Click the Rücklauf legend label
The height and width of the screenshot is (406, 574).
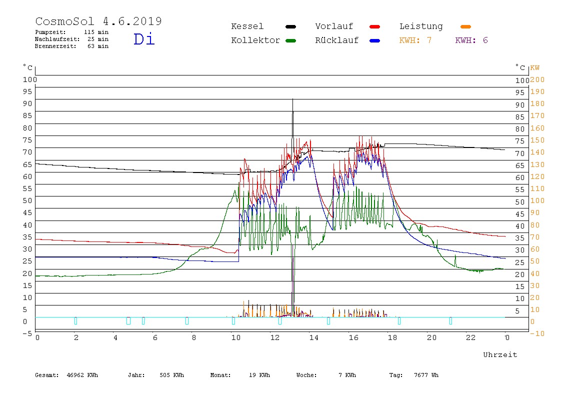pyautogui.click(x=337, y=40)
